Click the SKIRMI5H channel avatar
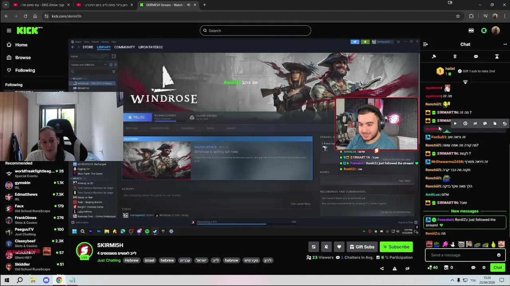Screen dimensions: 510x286 (84, 251)
